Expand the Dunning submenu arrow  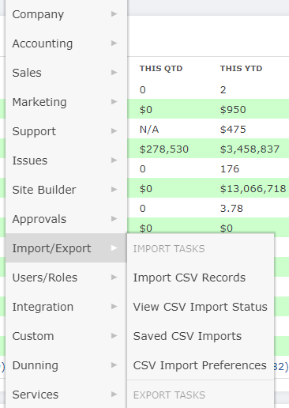coord(114,365)
